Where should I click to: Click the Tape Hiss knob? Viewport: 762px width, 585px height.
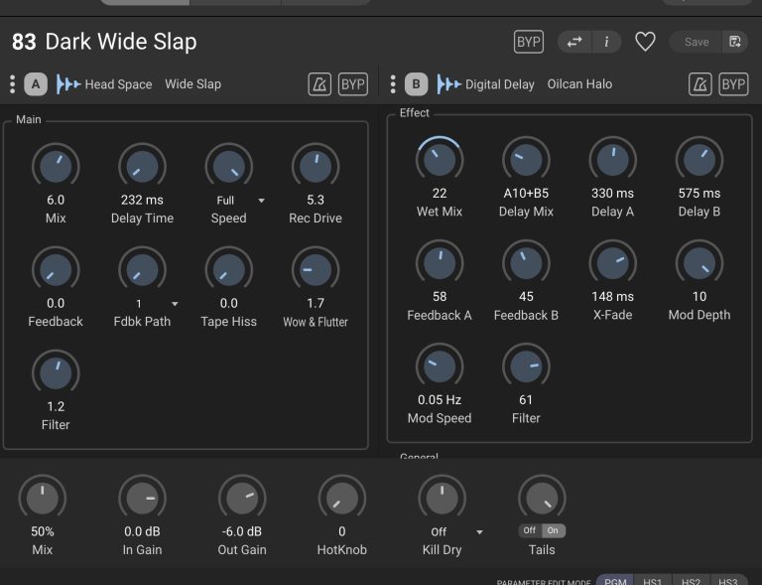[229, 269]
